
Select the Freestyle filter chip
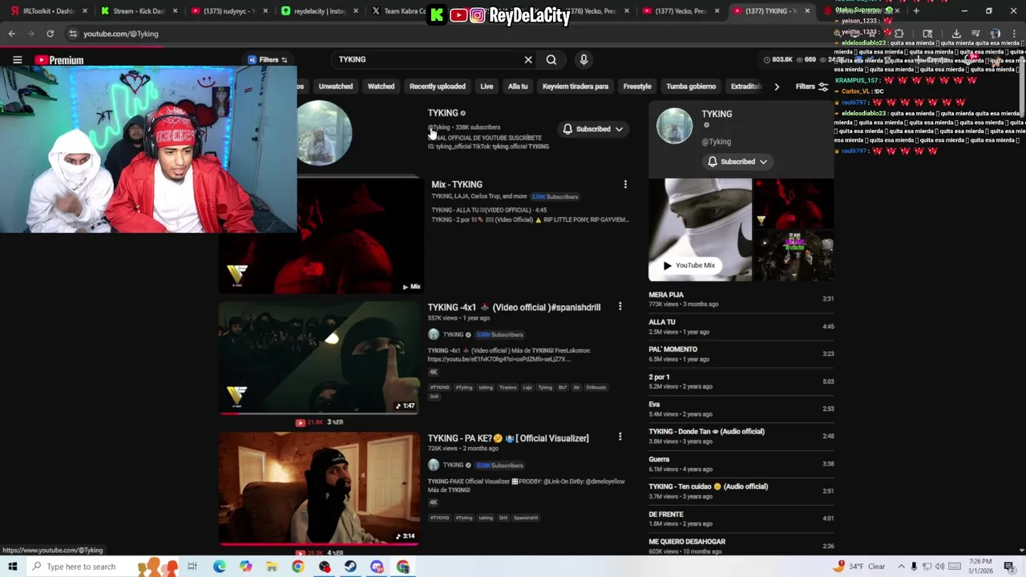(637, 87)
